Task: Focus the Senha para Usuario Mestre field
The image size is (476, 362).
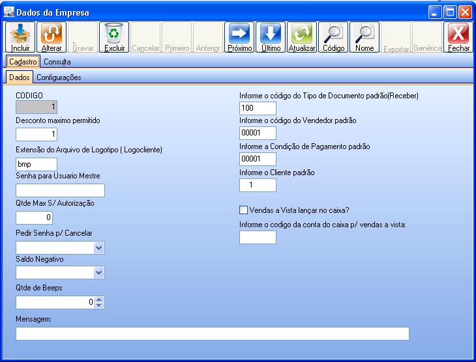Action: click(x=60, y=191)
